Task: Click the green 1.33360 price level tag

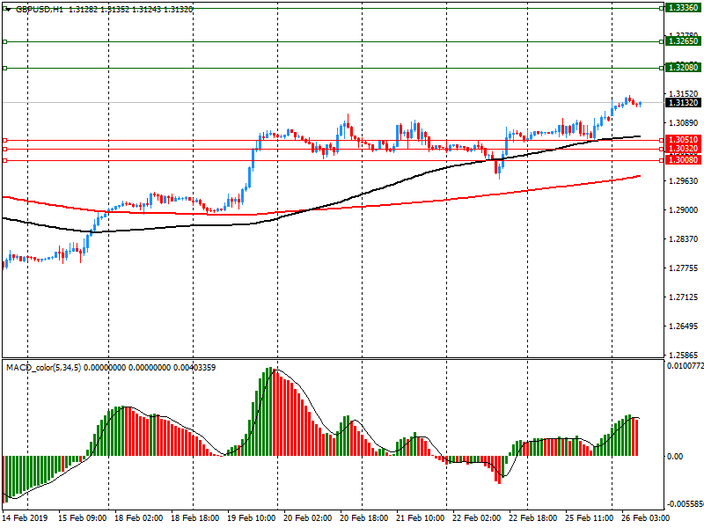Action: (683, 7)
